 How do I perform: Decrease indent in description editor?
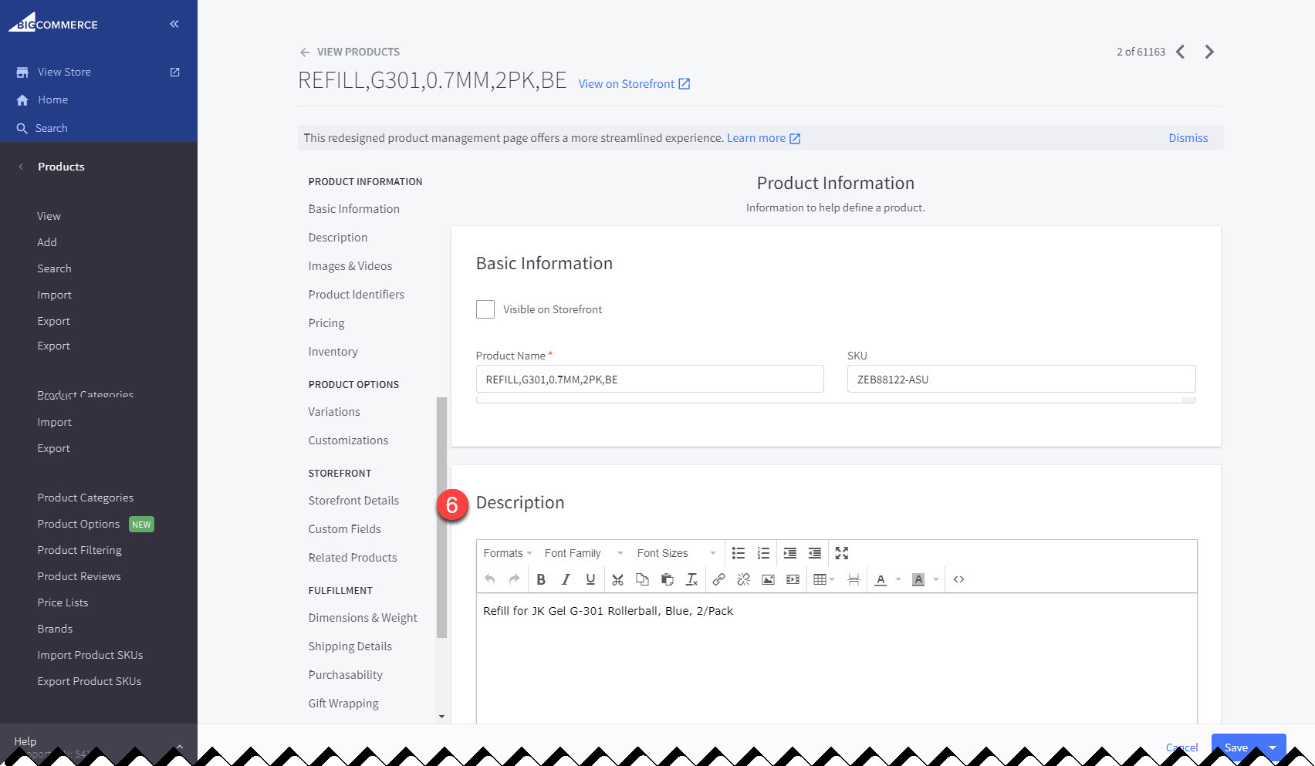pyautogui.click(x=814, y=553)
